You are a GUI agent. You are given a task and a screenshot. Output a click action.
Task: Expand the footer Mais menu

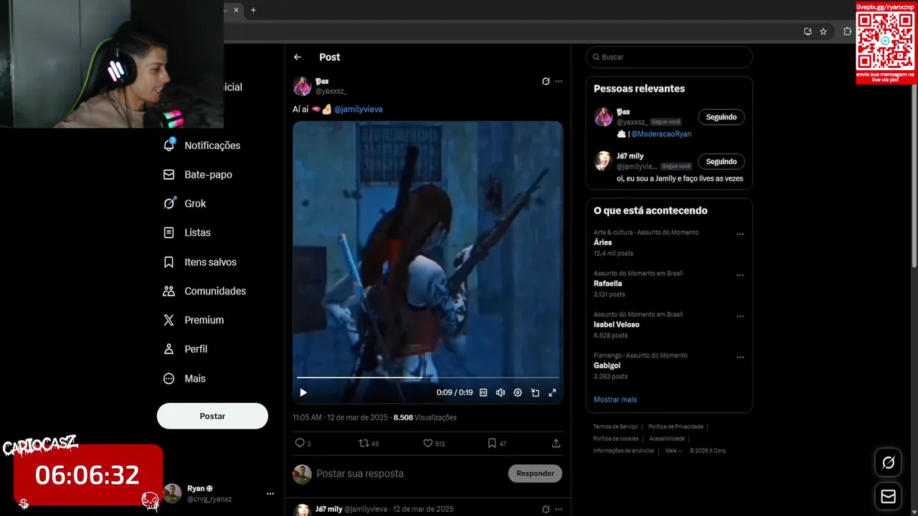(673, 451)
